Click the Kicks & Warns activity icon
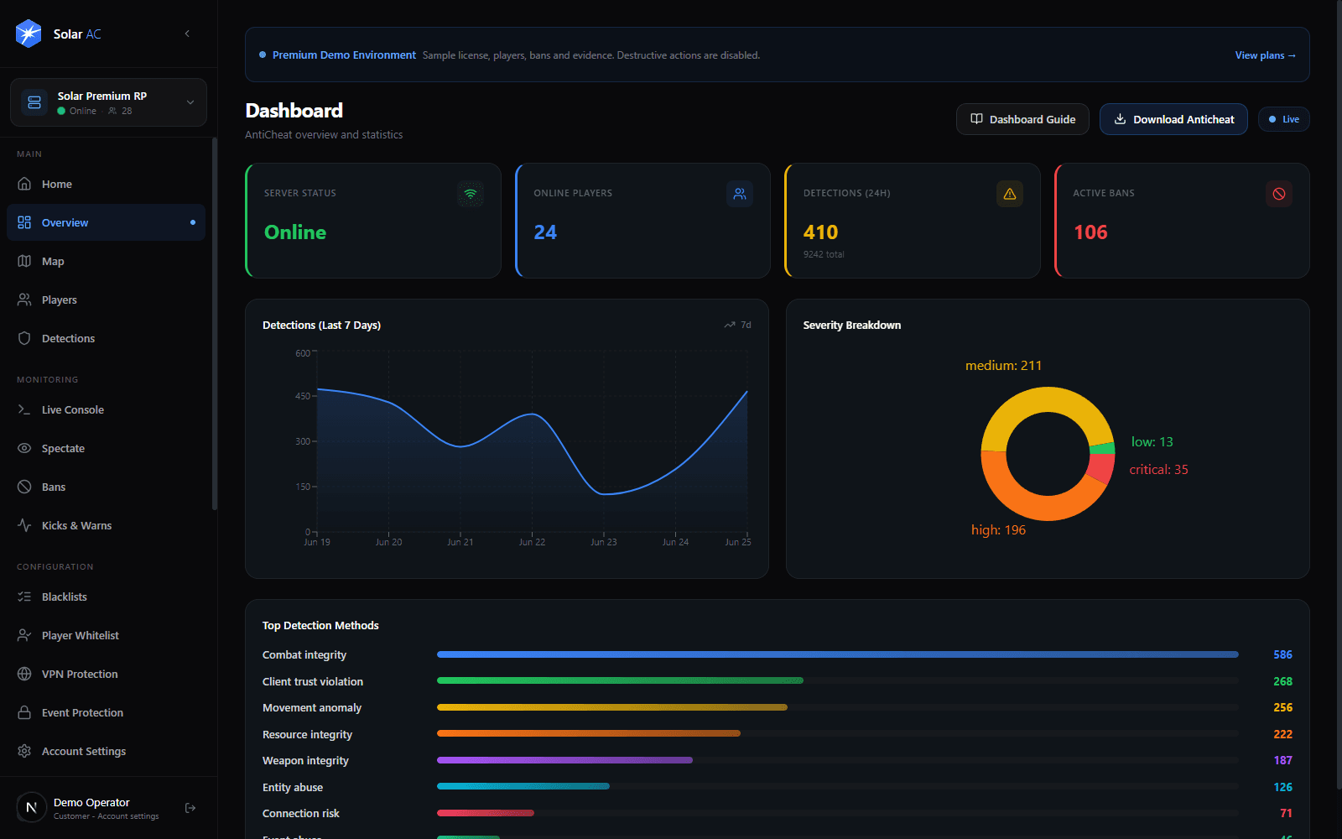 (24, 525)
